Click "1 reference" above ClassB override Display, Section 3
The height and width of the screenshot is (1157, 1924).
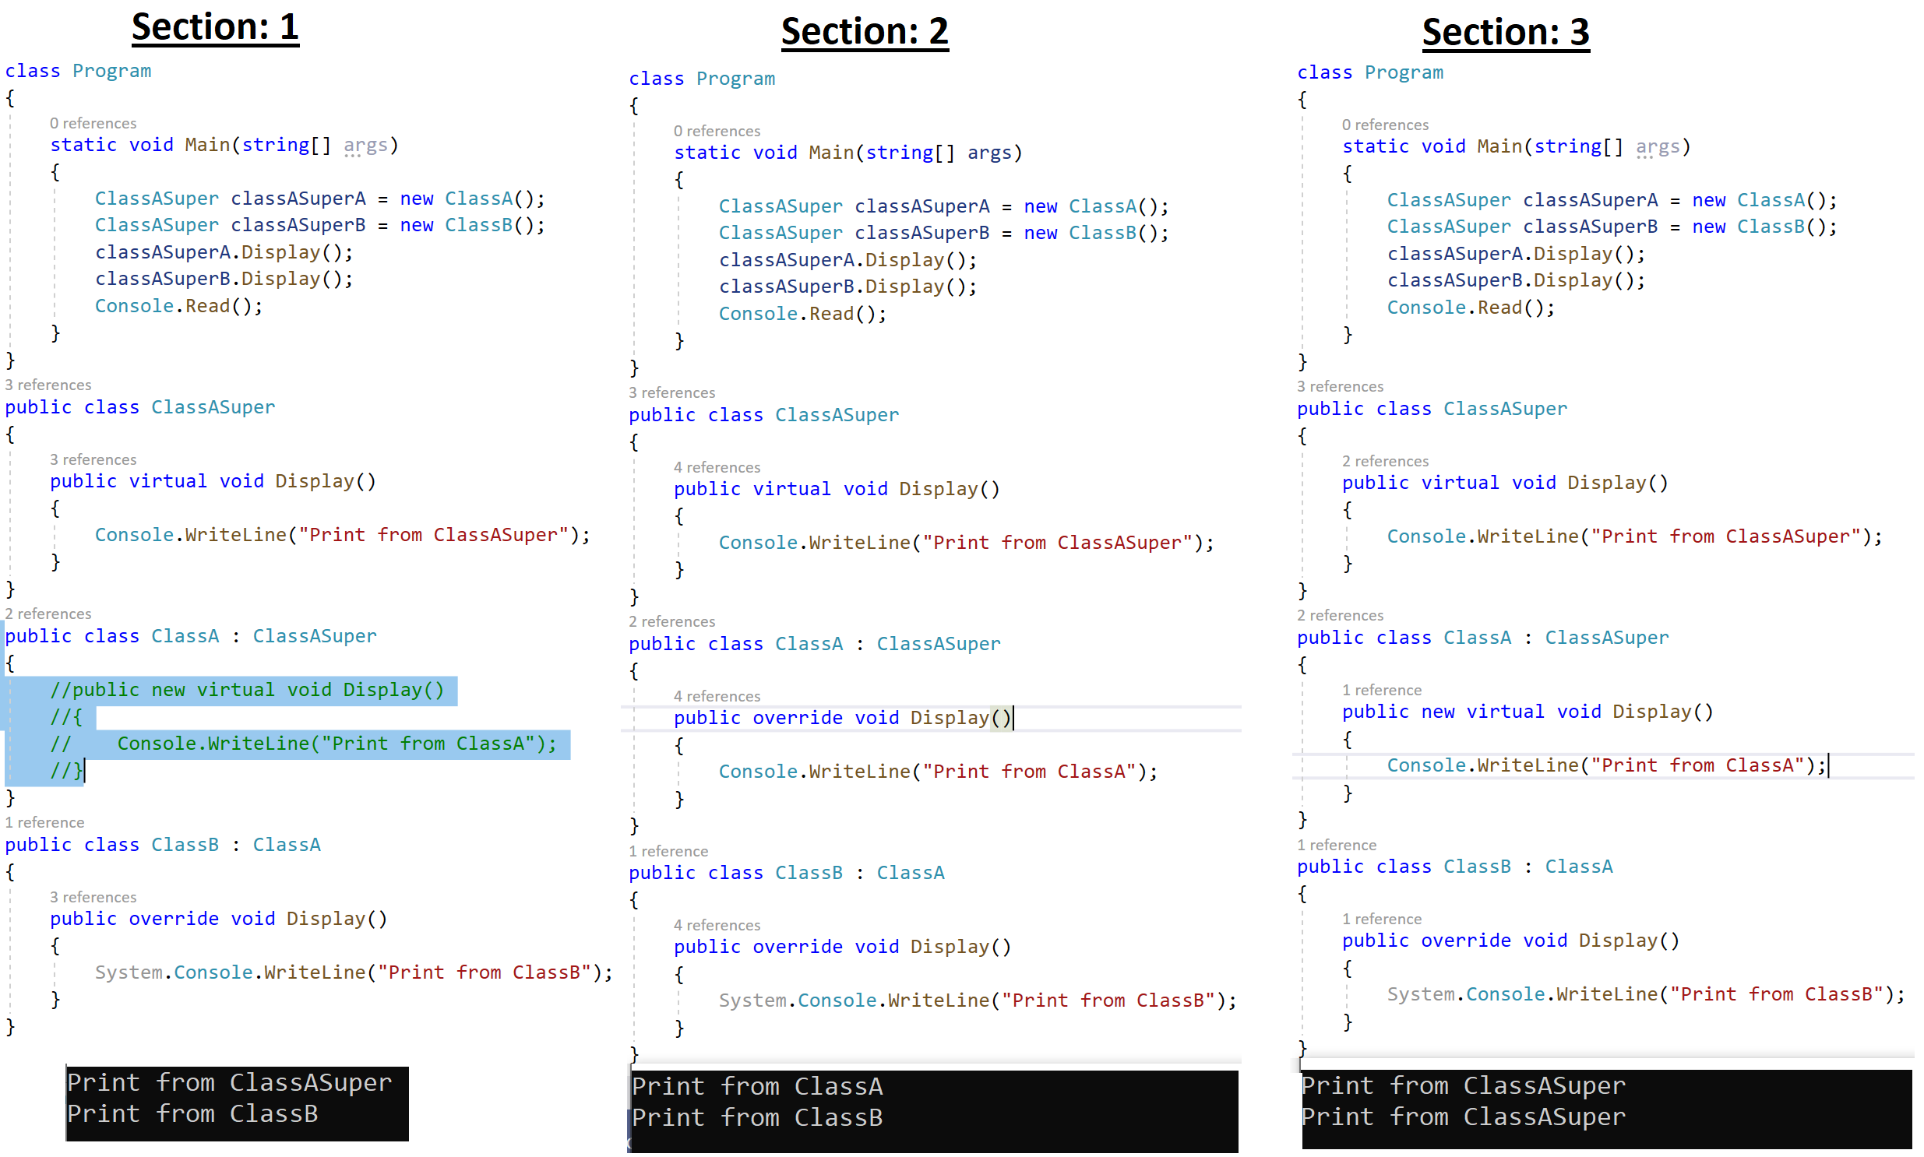[1381, 920]
